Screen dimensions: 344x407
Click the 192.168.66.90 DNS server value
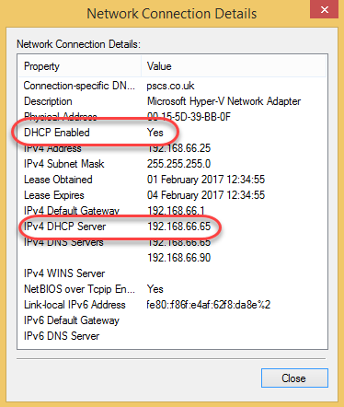coord(179,258)
